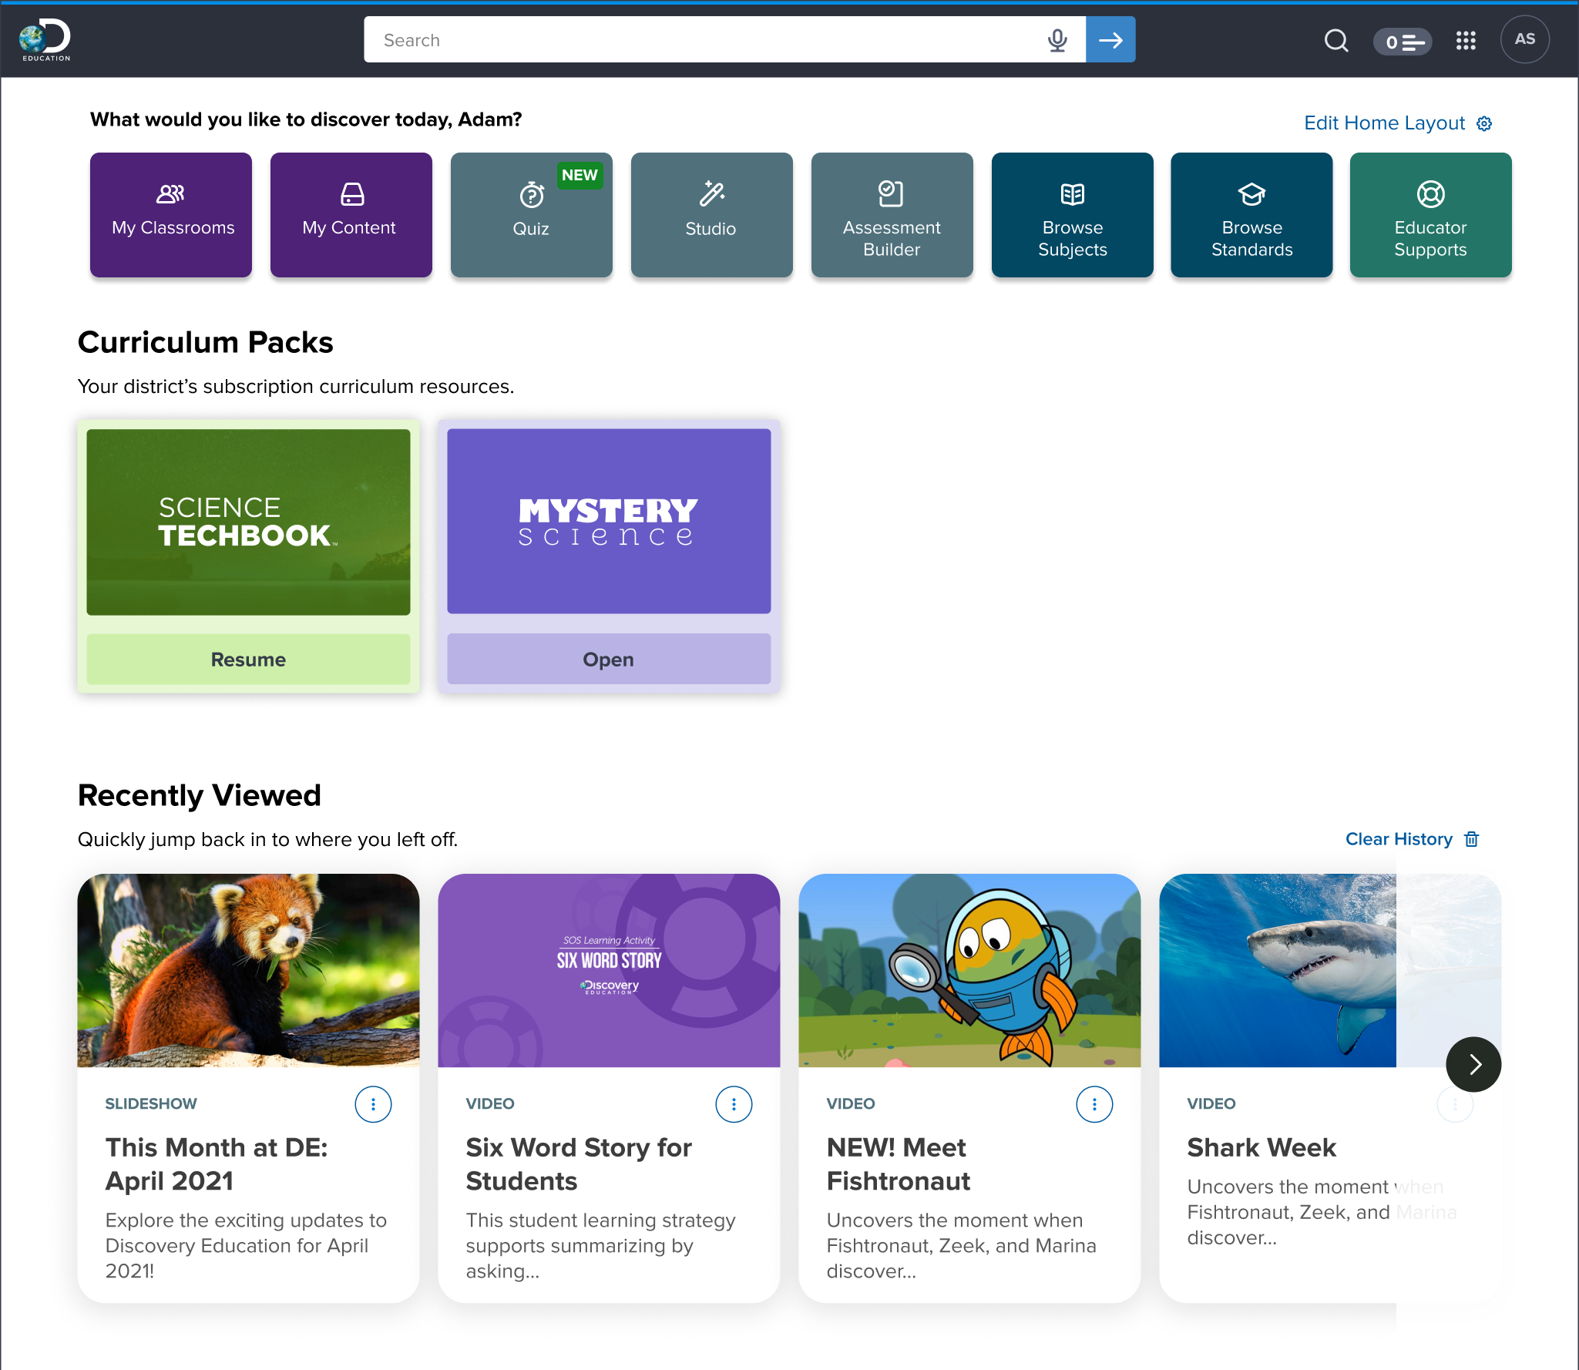
Task: Click the Fishtronaut cartoon thumbnail
Action: pos(969,971)
